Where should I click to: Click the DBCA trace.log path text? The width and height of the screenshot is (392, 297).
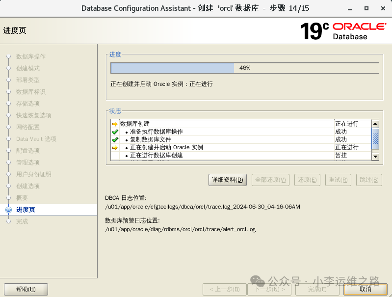[203, 207]
